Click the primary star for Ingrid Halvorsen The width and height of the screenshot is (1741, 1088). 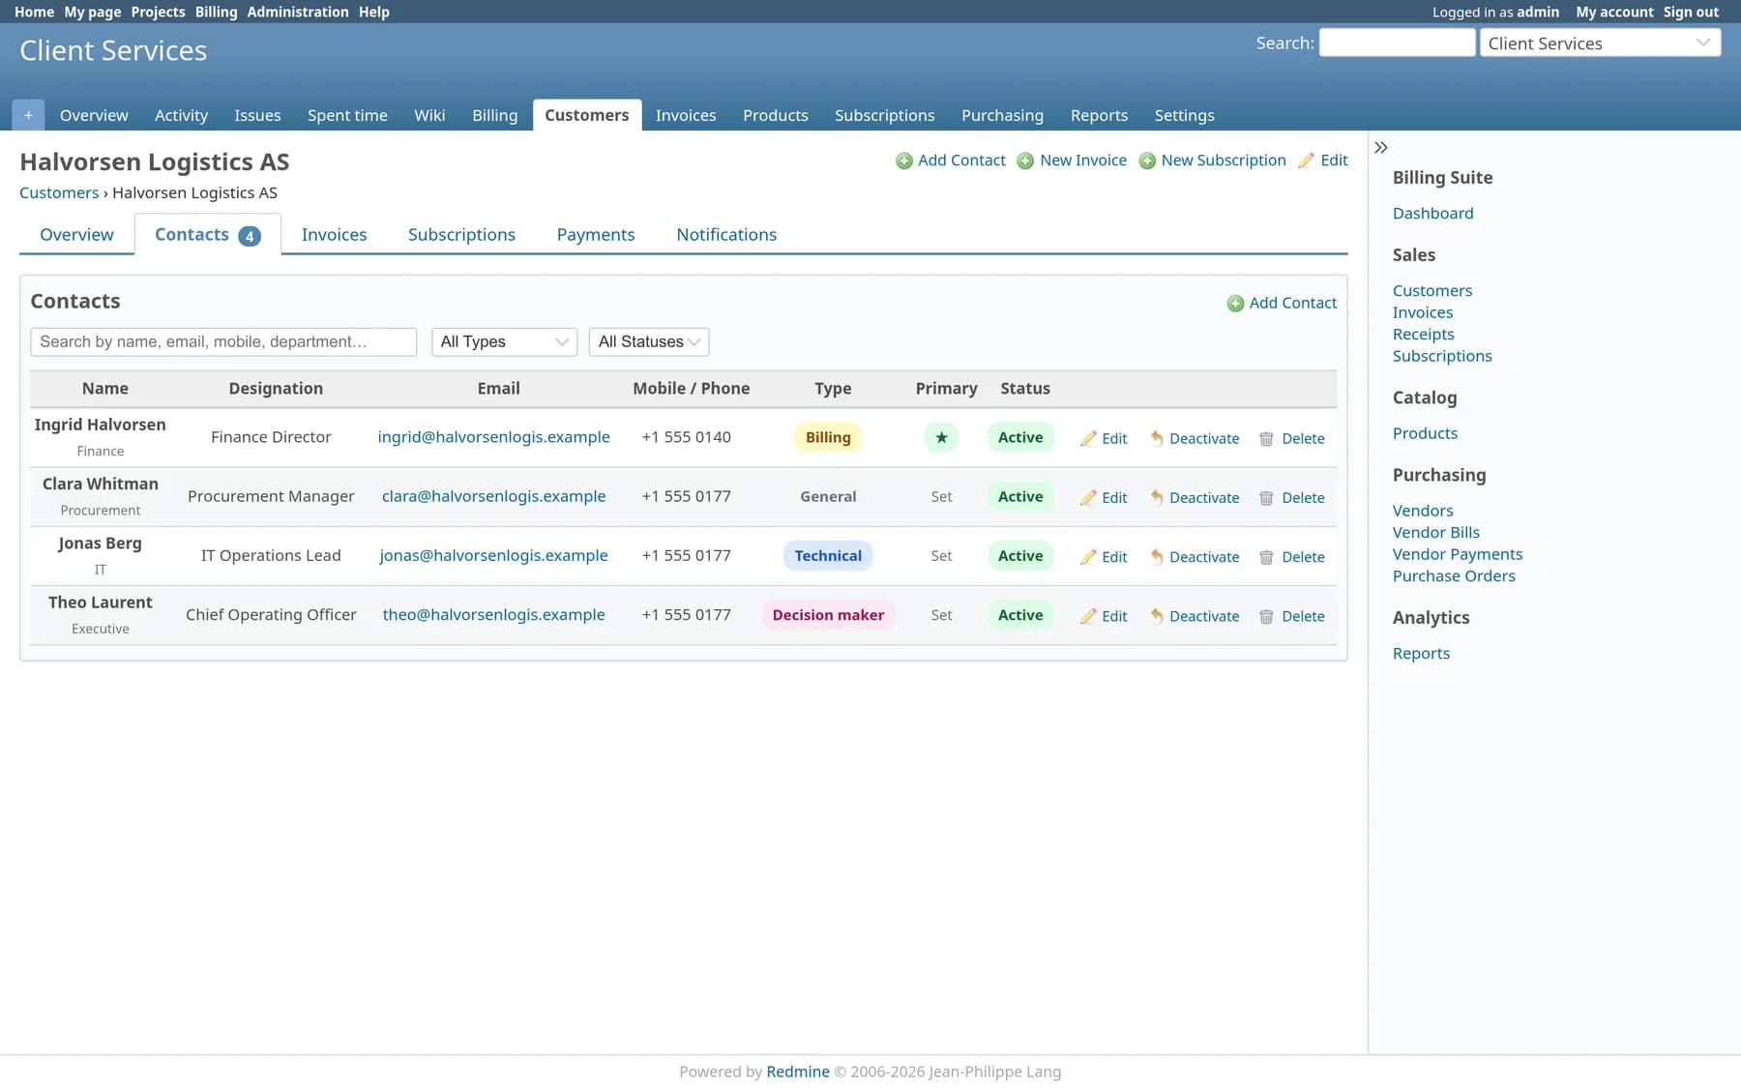941,437
